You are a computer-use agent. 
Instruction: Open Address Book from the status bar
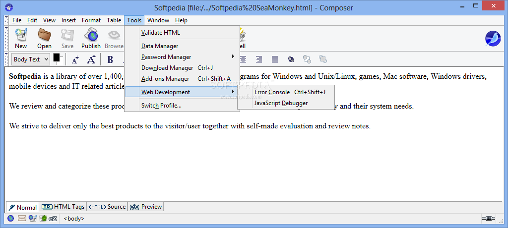[x=43, y=218]
